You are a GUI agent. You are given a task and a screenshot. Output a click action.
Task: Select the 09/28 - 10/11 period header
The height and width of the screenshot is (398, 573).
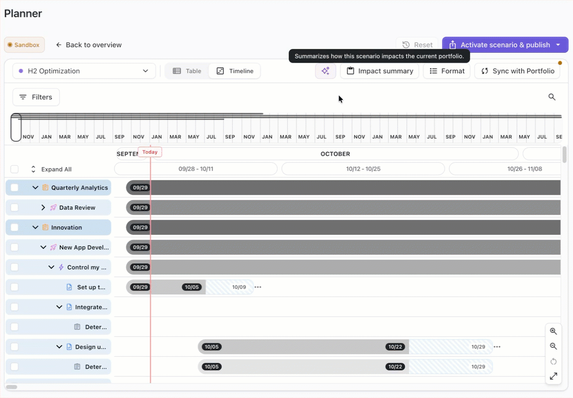196,169
